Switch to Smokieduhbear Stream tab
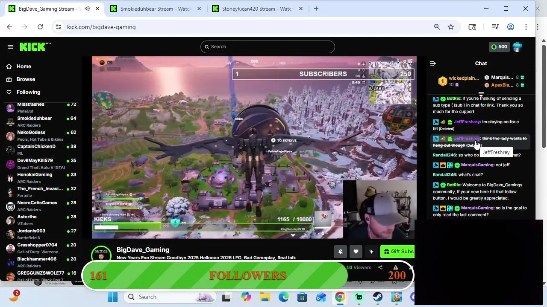This screenshot has height=307, width=547. pyautogui.click(x=155, y=9)
